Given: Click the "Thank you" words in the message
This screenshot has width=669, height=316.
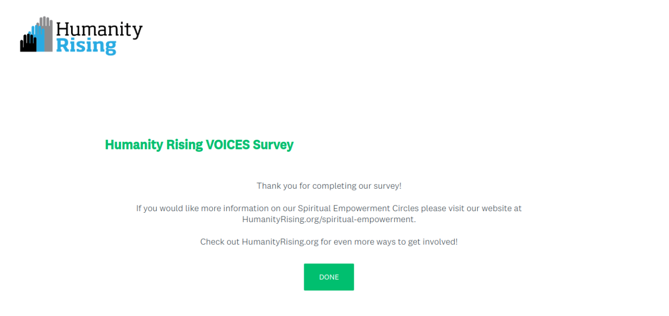Looking at the screenshot, I should [x=275, y=186].
